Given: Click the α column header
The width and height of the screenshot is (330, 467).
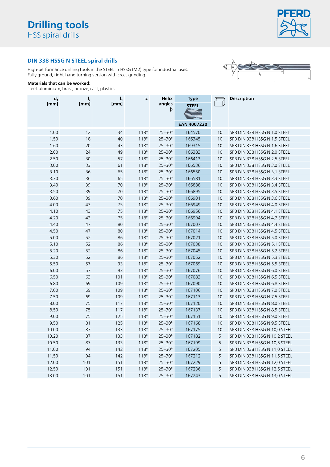Looking at the screenshot, I should (x=146, y=99).
